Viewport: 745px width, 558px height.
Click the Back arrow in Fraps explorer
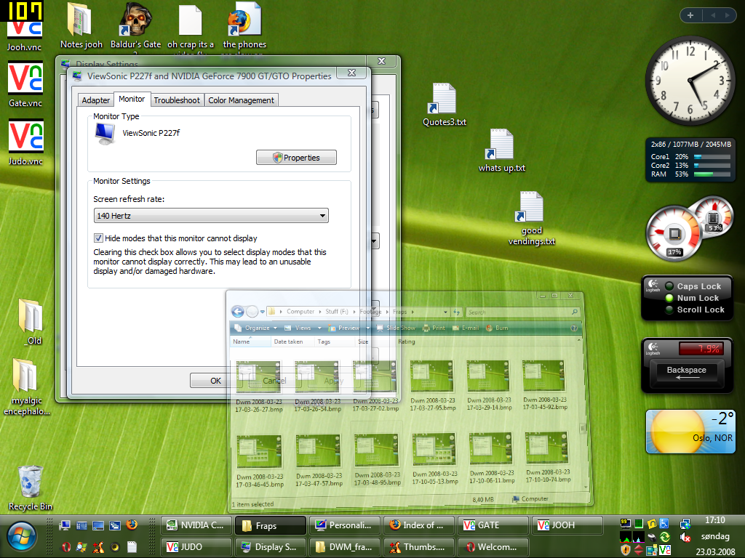238,311
